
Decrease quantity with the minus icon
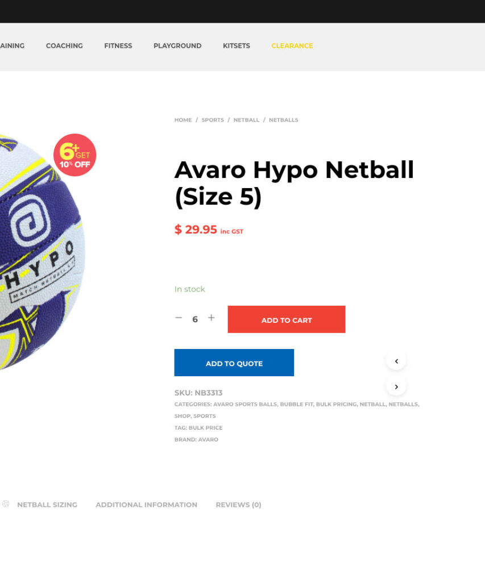(x=179, y=318)
